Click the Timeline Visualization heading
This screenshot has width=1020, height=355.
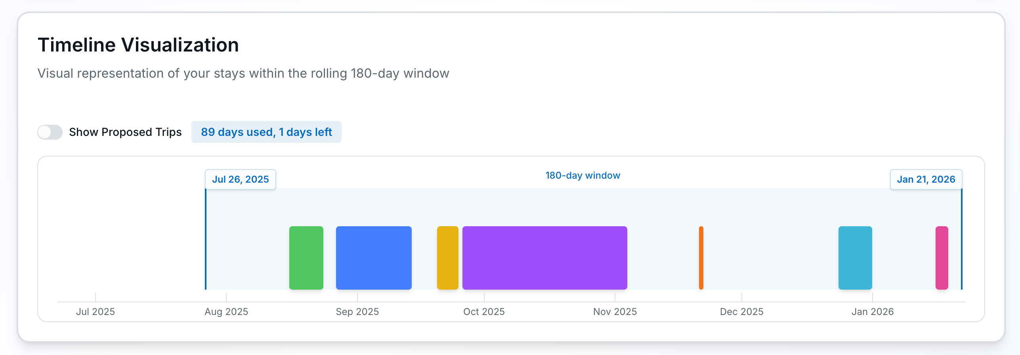pyautogui.click(x=138, y=45)
